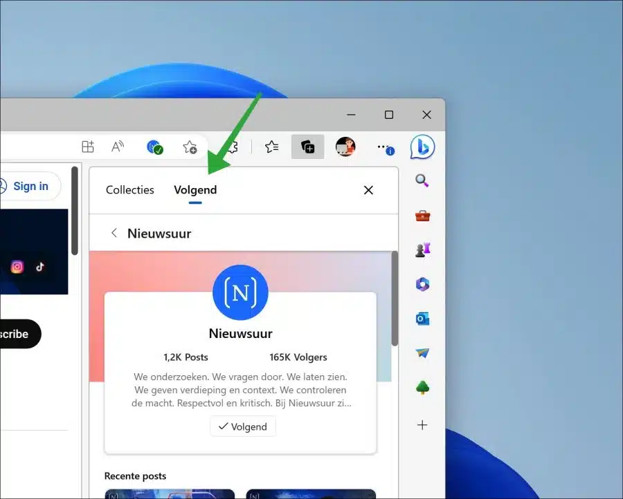The width and height of the screenshot is (623, 499).
Task: Open the Microsoft 365 icon in the sidebar
Action: tap(422, 284)
